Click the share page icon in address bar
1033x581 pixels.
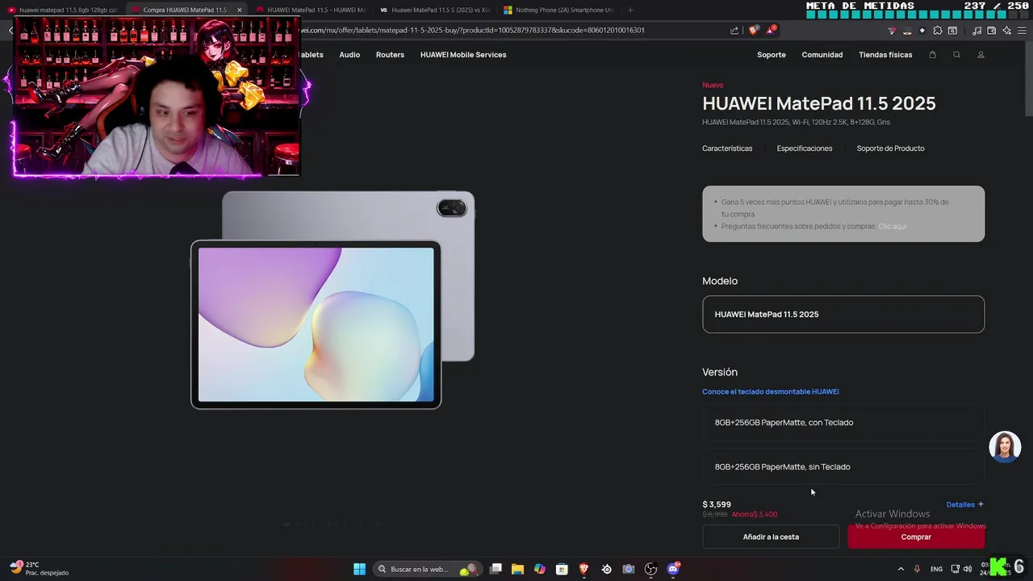pyautogui.click(x=734, y=31)
